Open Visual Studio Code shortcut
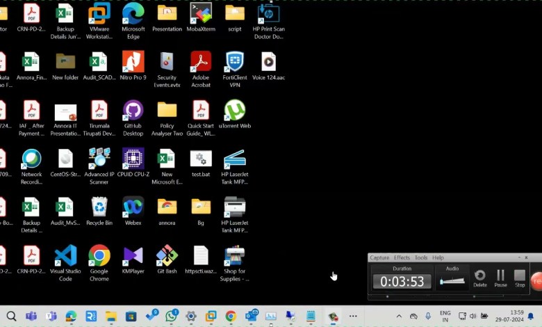Screen dimensions: 542x327 (65, 263)
